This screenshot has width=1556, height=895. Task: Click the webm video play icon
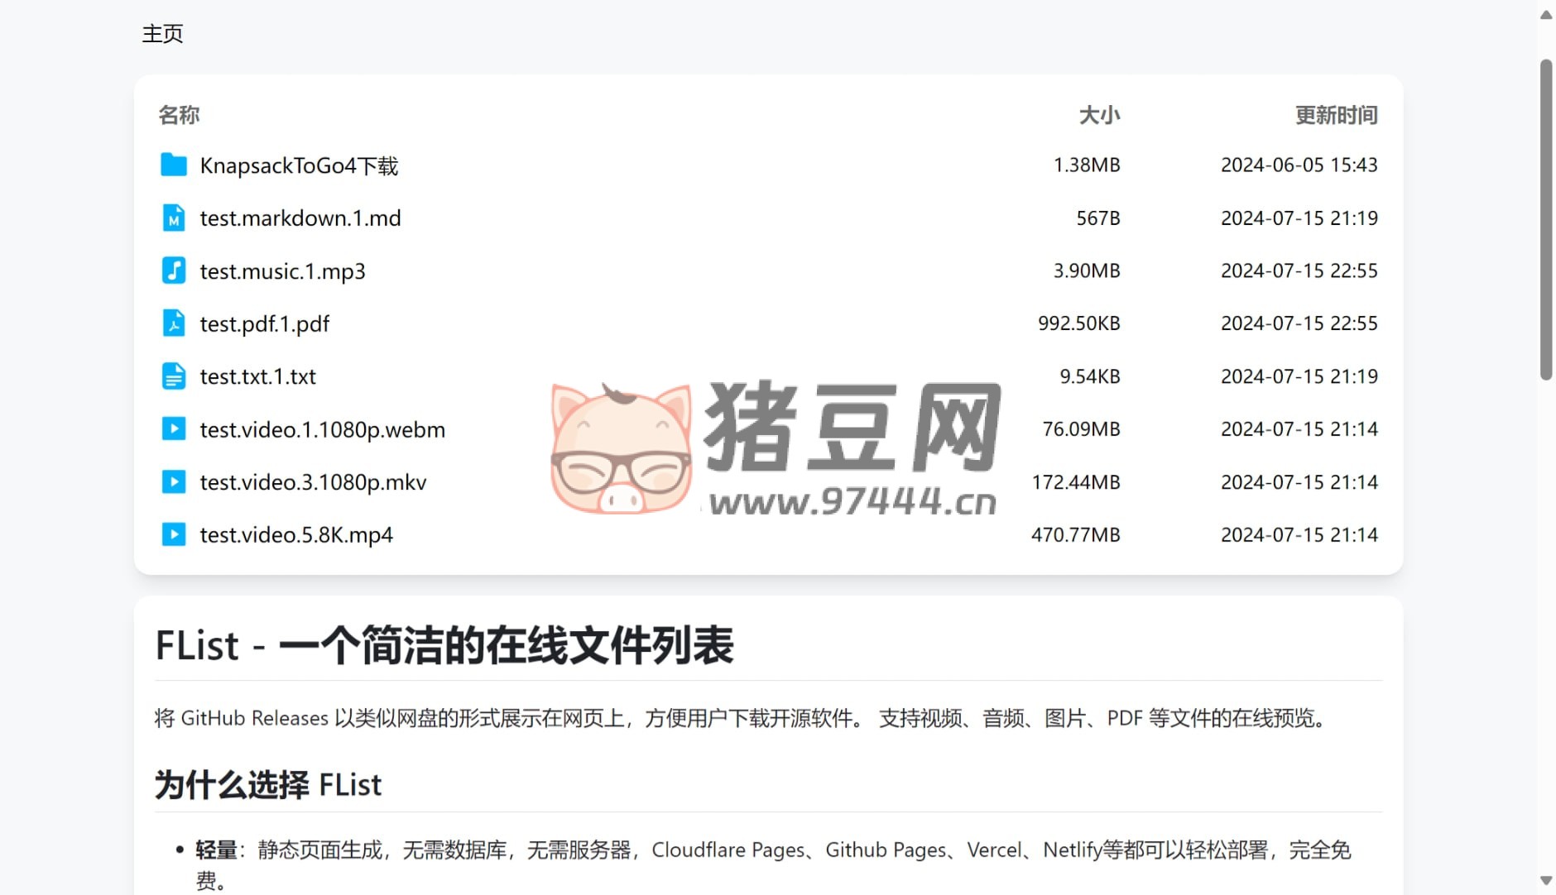173,429
